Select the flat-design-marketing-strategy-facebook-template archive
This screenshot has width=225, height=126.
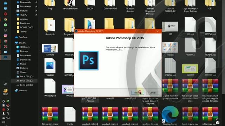[x=210, y=90]
